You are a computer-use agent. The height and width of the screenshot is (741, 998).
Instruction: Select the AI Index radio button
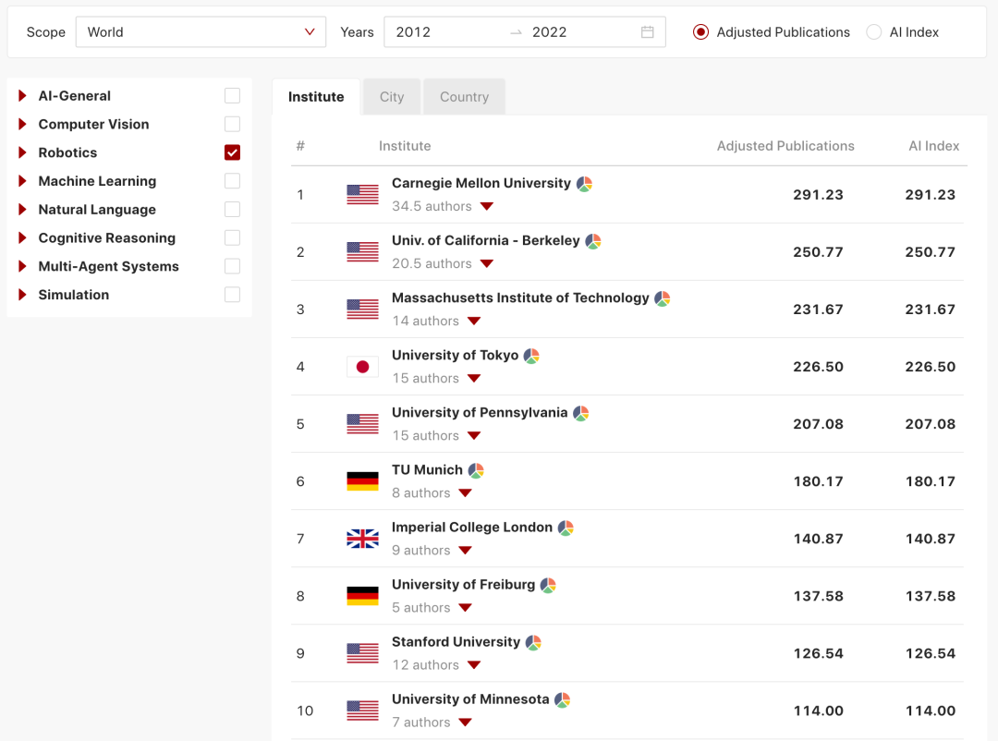(x=874, y=31)
